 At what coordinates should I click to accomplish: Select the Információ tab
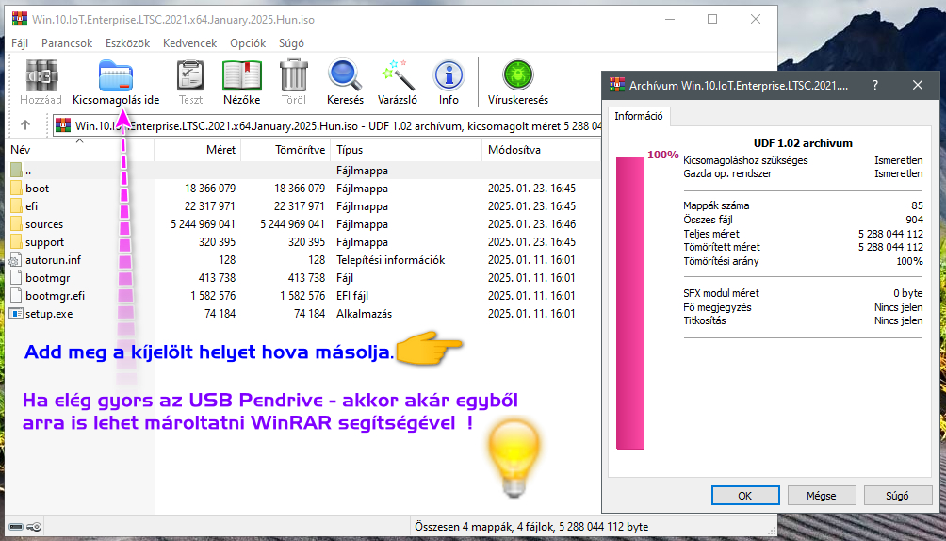tap(639, 117)
